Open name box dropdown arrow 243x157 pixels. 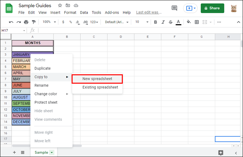point(24,31)
